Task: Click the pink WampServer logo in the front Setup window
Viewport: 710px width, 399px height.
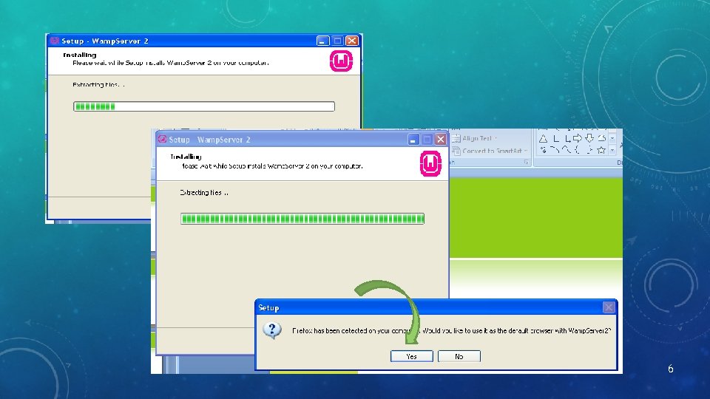Action: pyautogui.click(x=430, y=163)
